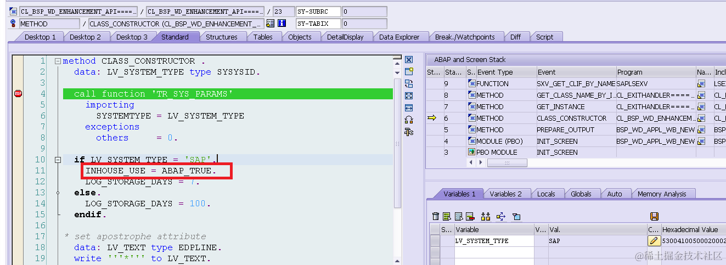The height and width of the screenshot is (265, 726).
Task: Click the SAP value cell in Variables table
Action: click(x=597, y=241)
